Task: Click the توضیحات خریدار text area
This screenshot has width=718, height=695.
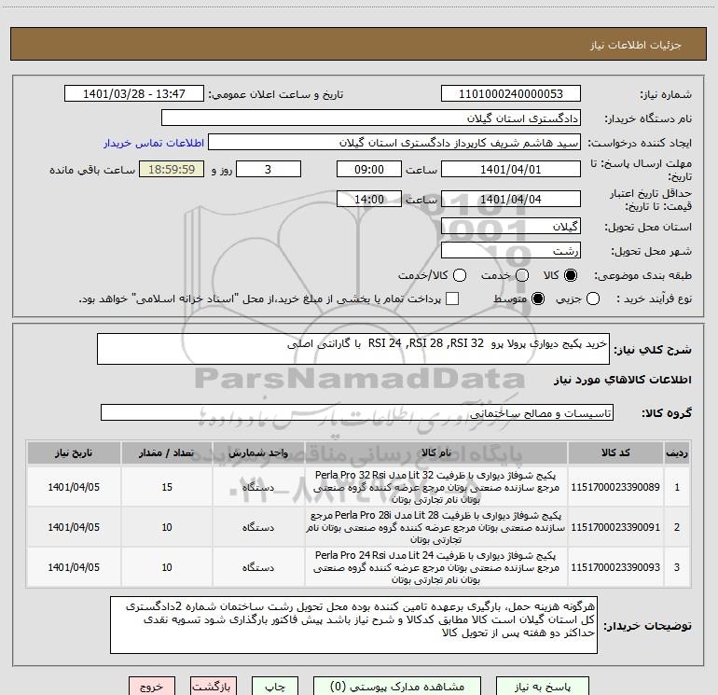Action: (353, 625)
